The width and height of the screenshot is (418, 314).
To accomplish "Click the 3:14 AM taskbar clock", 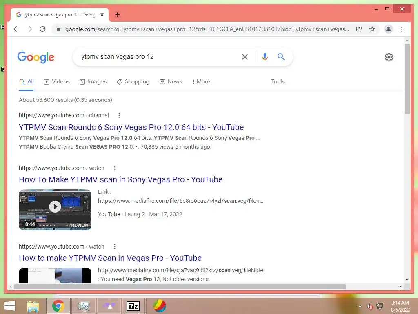I will tap(400, 306).
